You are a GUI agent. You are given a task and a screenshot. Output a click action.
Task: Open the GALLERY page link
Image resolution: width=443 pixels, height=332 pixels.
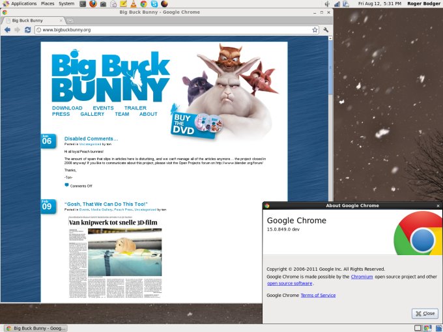pyautogui.click(x=92, y=114)
